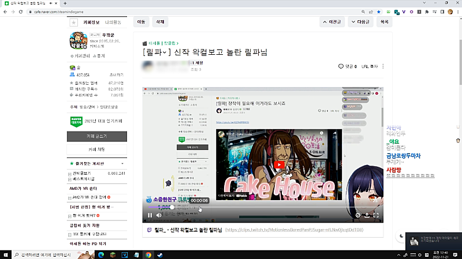The width and height of the screenshot is (462, 259).
Task: Select the 나의활동 tab in sidebar
Action: pos(113,22)
